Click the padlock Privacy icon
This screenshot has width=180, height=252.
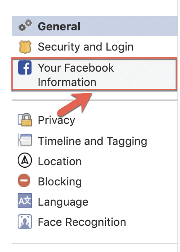(25, 120)
